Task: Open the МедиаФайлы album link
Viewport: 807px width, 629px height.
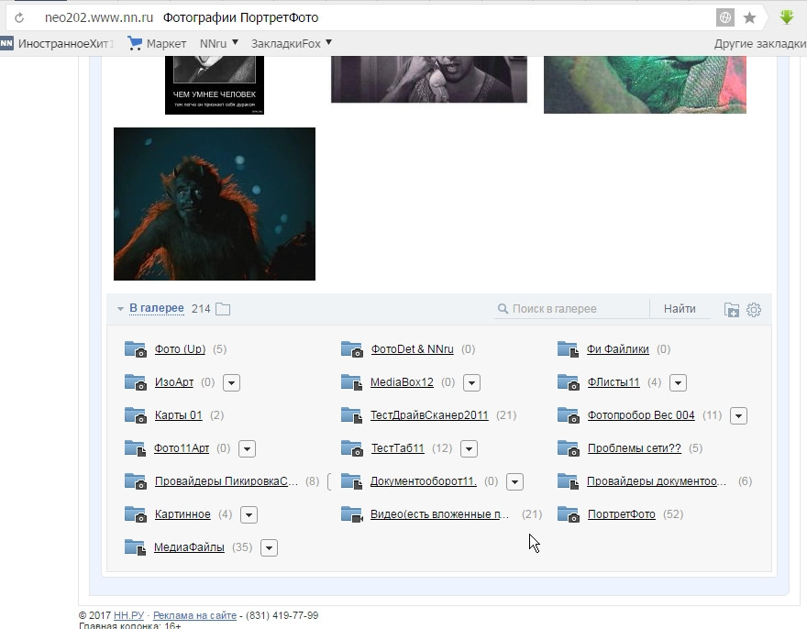Action: pos(189,547)
